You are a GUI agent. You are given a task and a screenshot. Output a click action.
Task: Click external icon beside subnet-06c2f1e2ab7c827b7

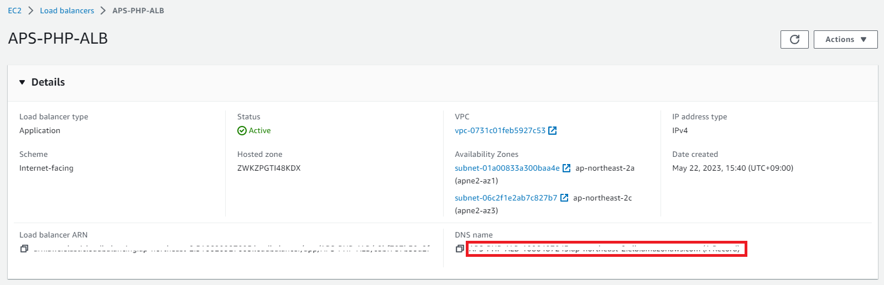point(564,198)
